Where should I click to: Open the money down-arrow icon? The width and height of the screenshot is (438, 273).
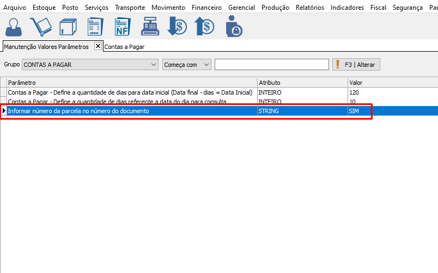tap(177, 26)
